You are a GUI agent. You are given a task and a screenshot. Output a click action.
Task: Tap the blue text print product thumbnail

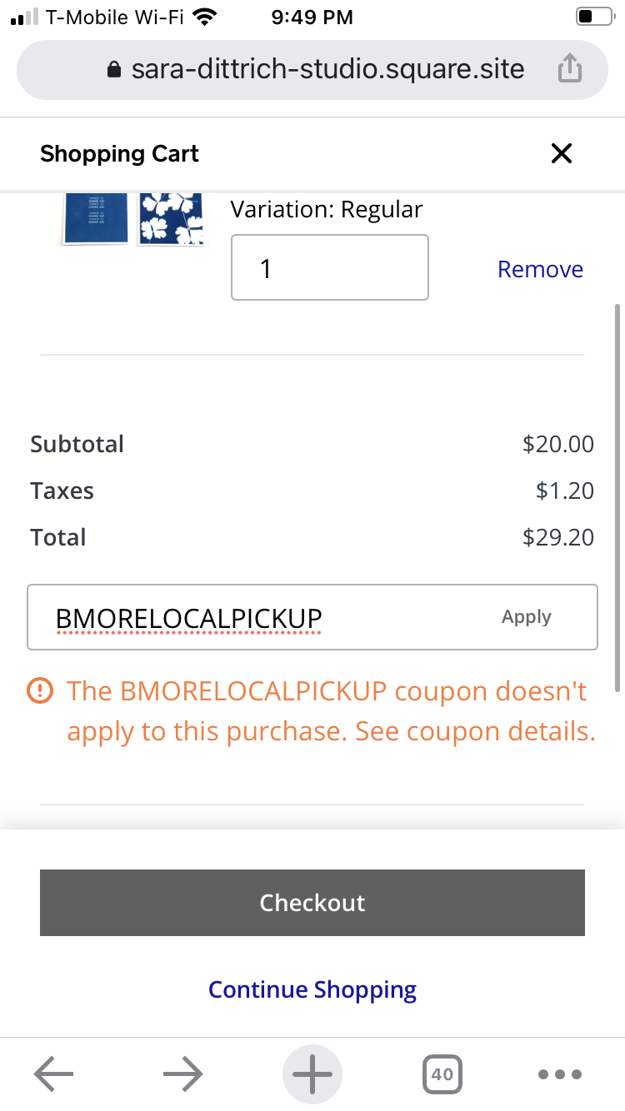[96, 219]
